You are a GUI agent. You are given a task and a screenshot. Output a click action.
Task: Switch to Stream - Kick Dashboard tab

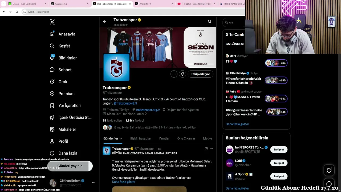pyautogui.click(x=27, y=4)
